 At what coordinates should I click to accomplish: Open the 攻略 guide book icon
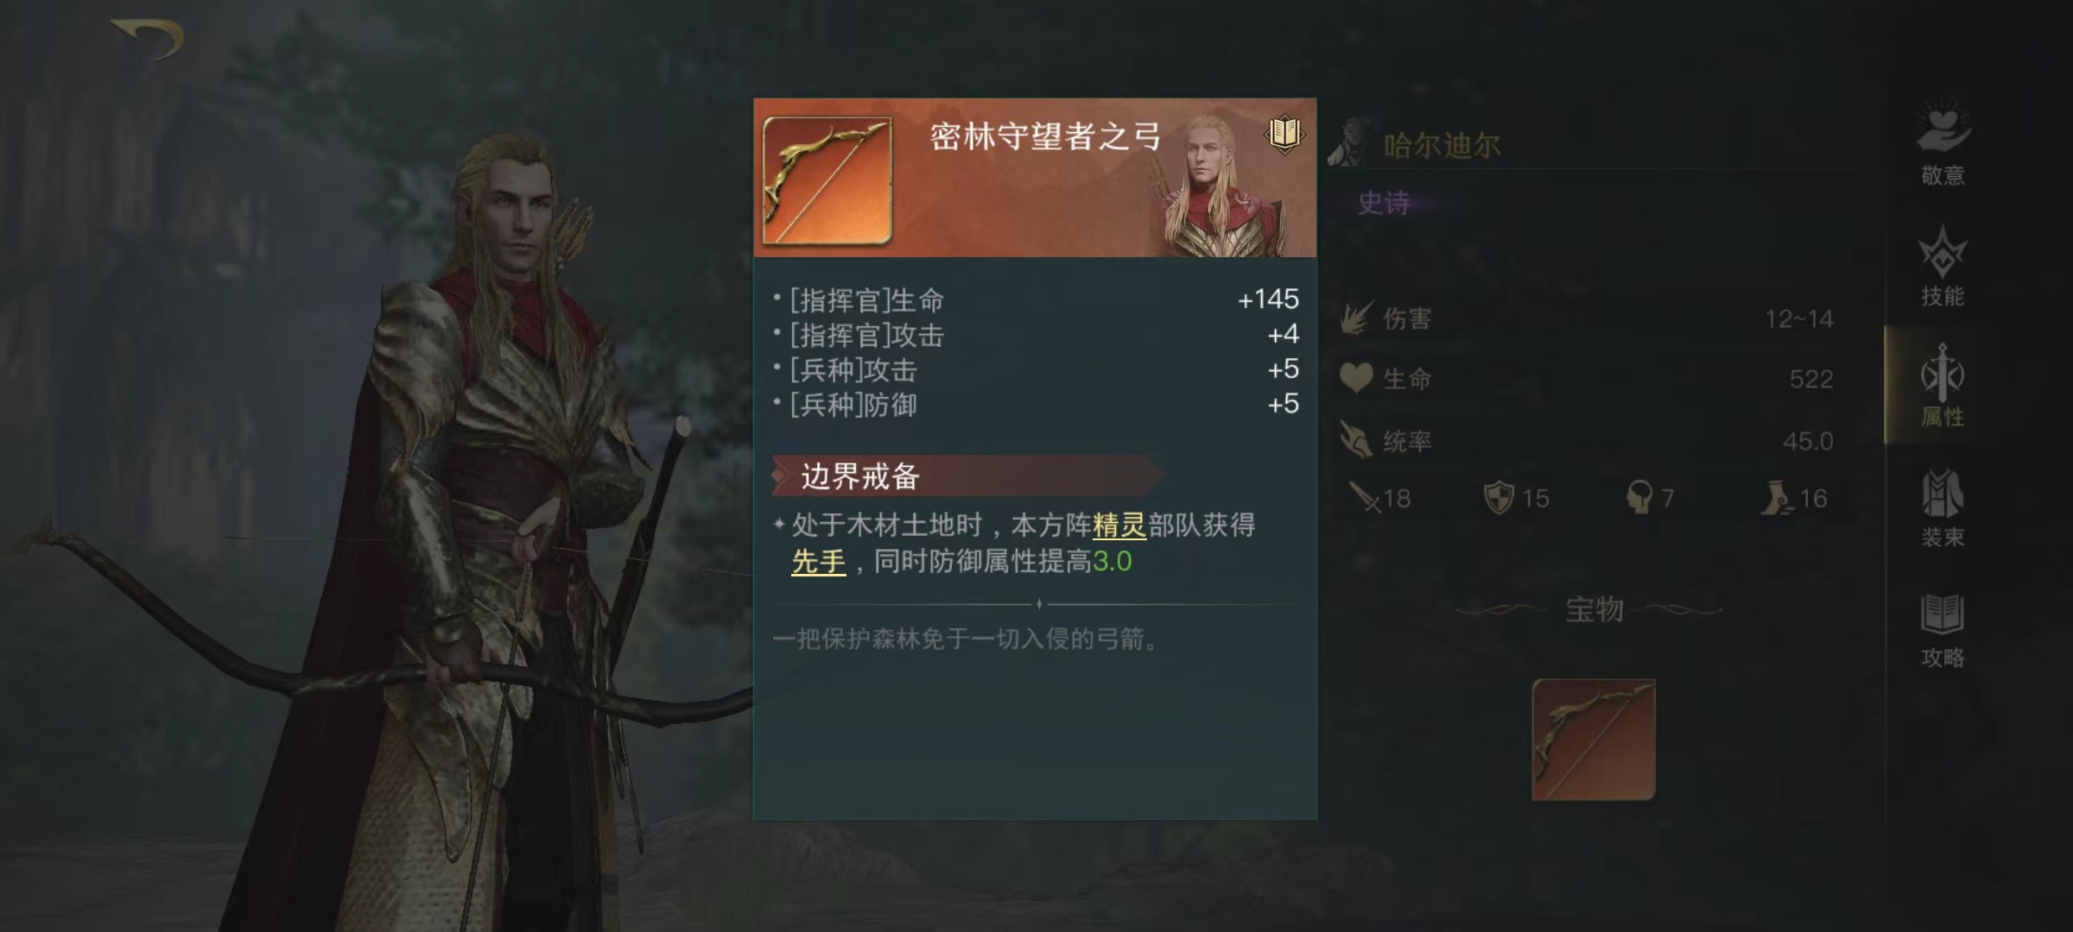[x=1943, y=630]
